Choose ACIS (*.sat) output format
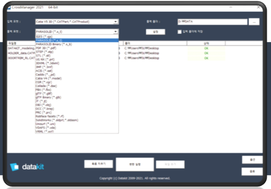This screenshot has width=271, height=189. 77,71
